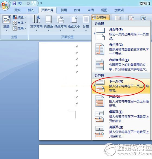Screen dimensions: 152x159
Task: Open the breaks (分隔符) dropdown button
Action: tap(101, 17)
